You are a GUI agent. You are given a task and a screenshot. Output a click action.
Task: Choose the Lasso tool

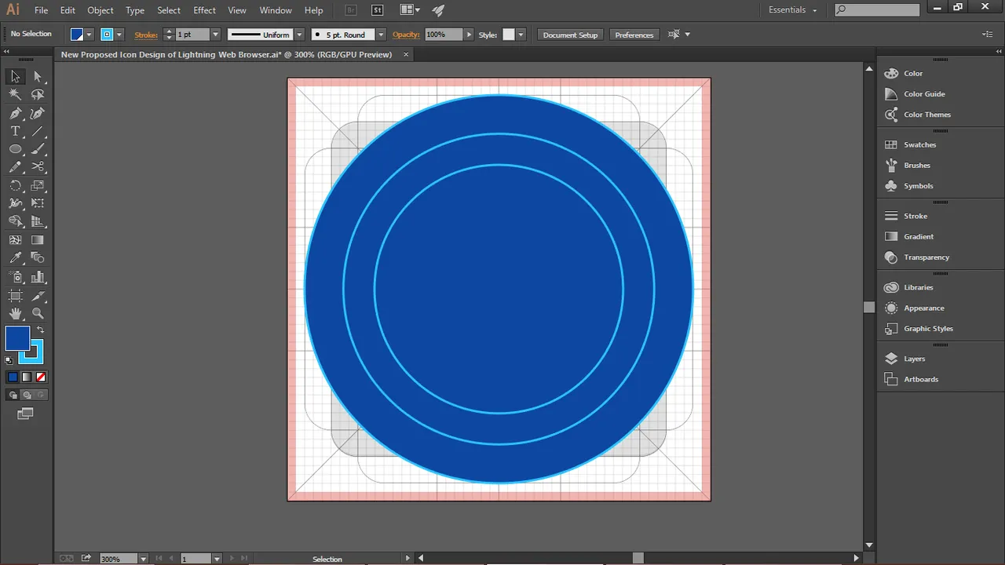[38, 94]
